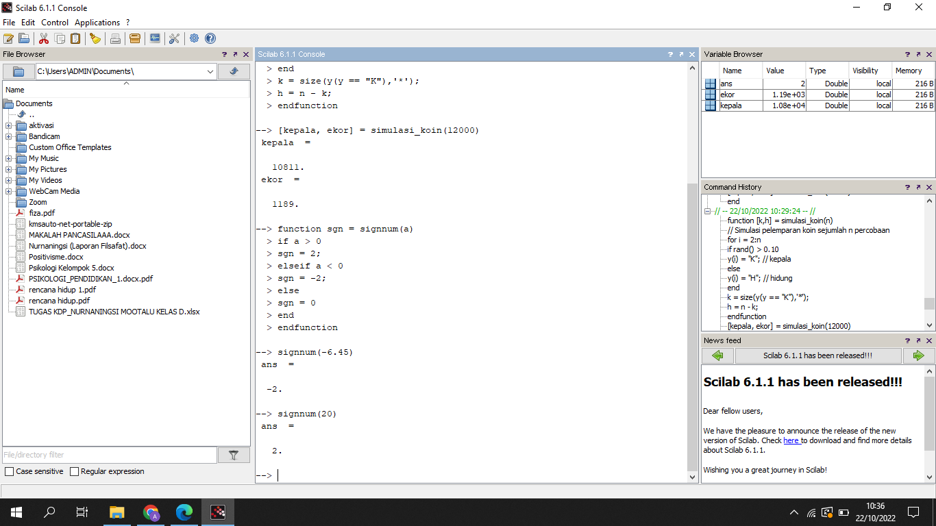Viewport: 936px width, 526px height.
Task: Open the Edit menu
Action: coord(28,23)
